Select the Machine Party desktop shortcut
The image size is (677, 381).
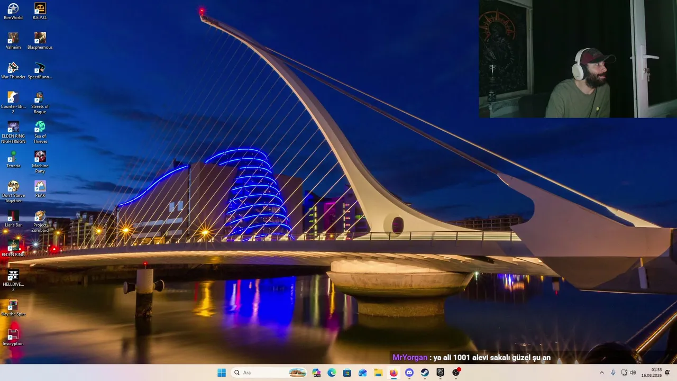[x=40, y=162]
